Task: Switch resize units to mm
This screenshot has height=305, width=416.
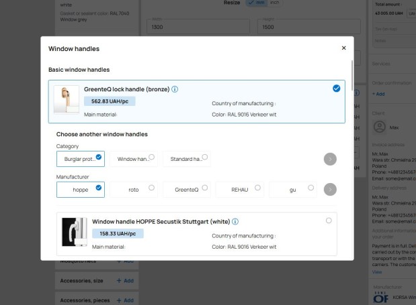Action: (257, 3)
